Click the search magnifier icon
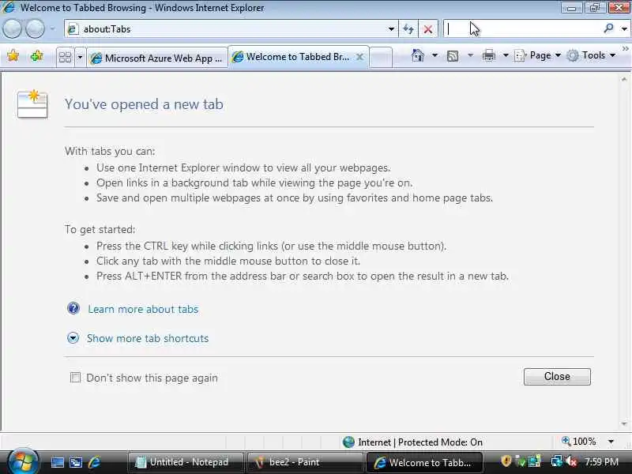 click(x=608, y=28)
